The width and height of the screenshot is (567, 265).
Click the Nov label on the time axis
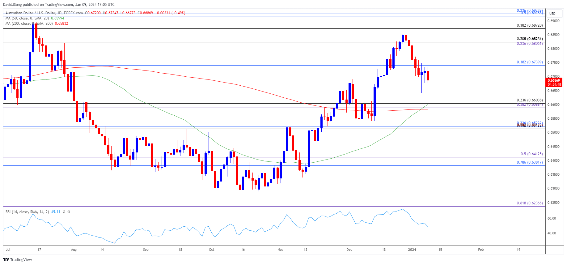(x=280, y=250)
